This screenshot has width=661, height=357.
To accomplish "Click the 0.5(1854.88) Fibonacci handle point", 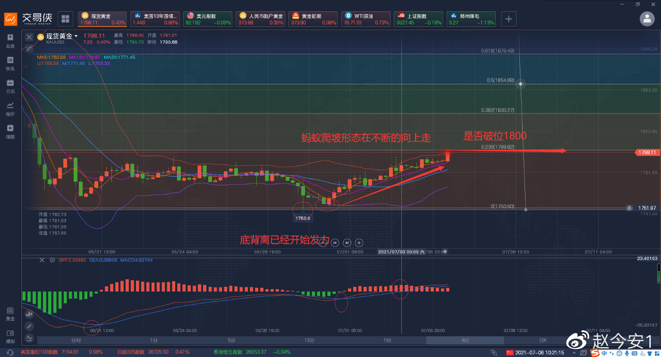I will (520, 84).
